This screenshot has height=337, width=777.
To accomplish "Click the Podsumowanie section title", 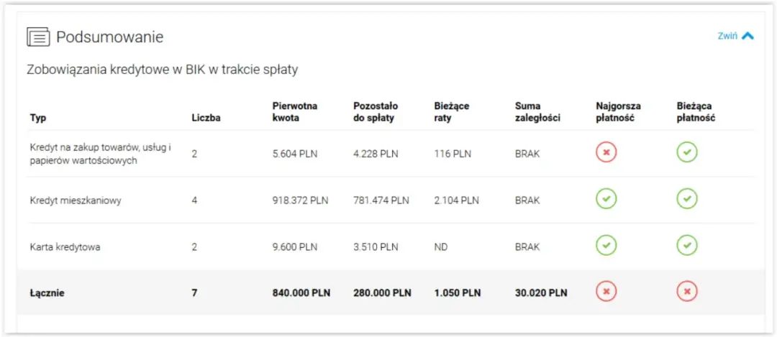I will pyautogui.click(x=109, y=37).
